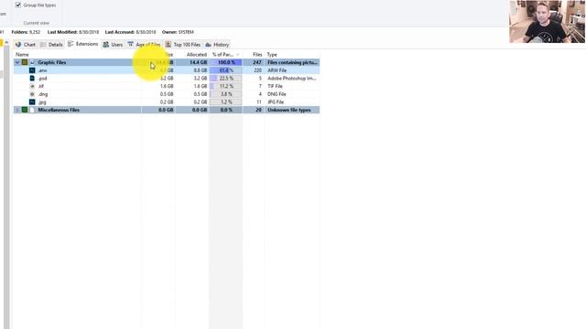Click the 'JPG File' type cell
This screenshot has width=586, height=329.
click(276, 101)
